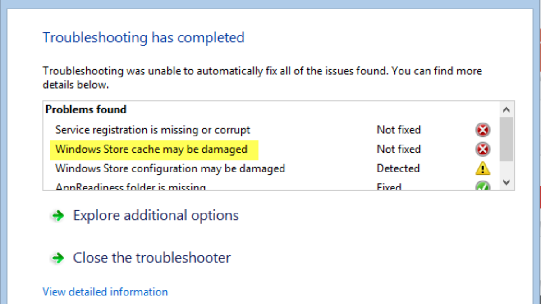Click yellow warning icon for Store configuration

click(x=482, y=168)
